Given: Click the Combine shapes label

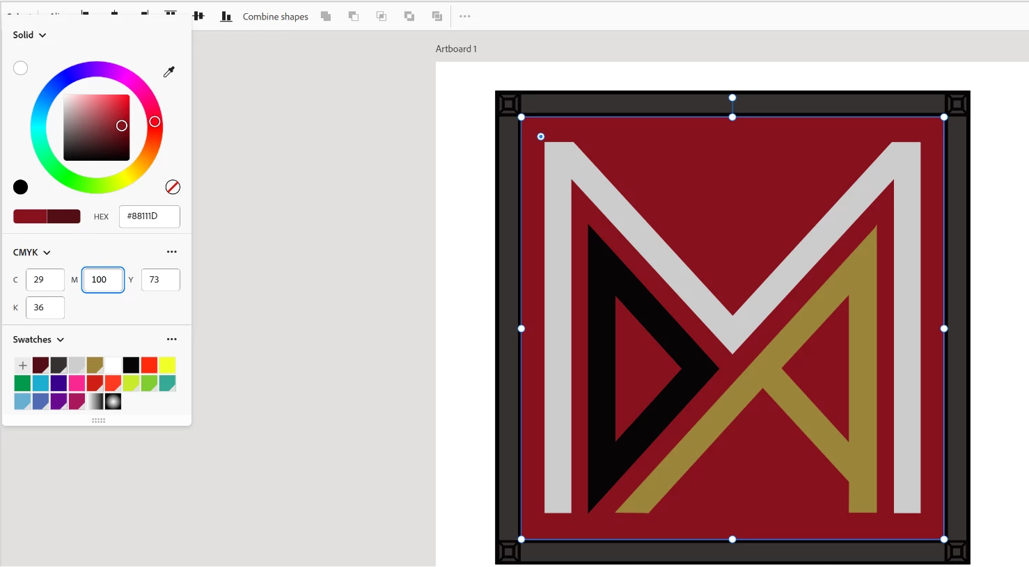Looking at the screenshot, I should coord(276,17).
